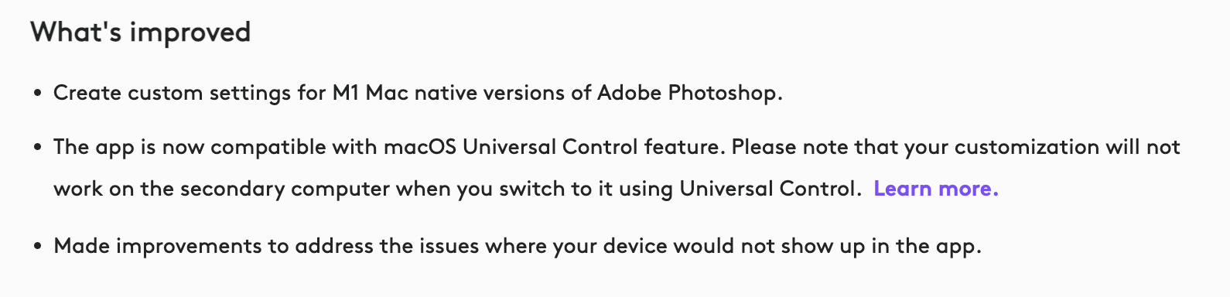Viewport: 1230px width, 297px height.
Task: Click the words your device would not
Action: tap(667, 247)
